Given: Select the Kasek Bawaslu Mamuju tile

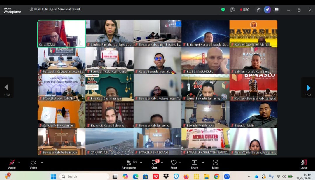Looking at the screenshot, I should [x=157, y=61].
